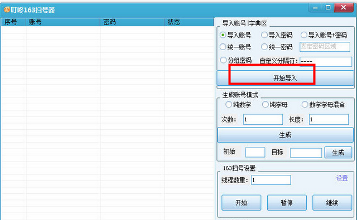
Task: Click the small 生成 button beside 目标
Action: 339,152
